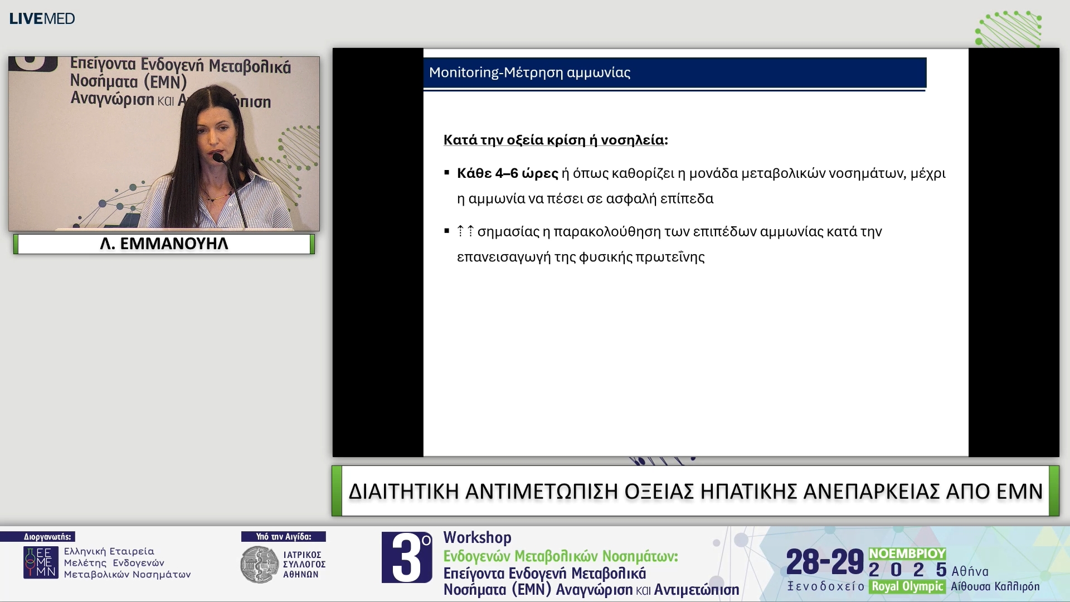Click the large 3rd workshop number badge
This screenshot has width=1070, height=602.
406,557
